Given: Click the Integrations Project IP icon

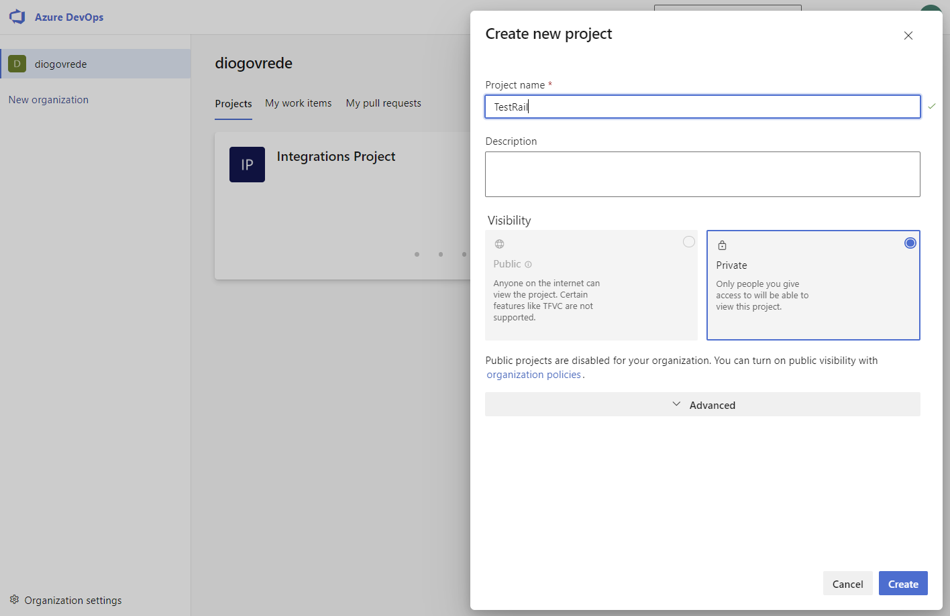Looking at the screenshot, I should click(247, 165).
